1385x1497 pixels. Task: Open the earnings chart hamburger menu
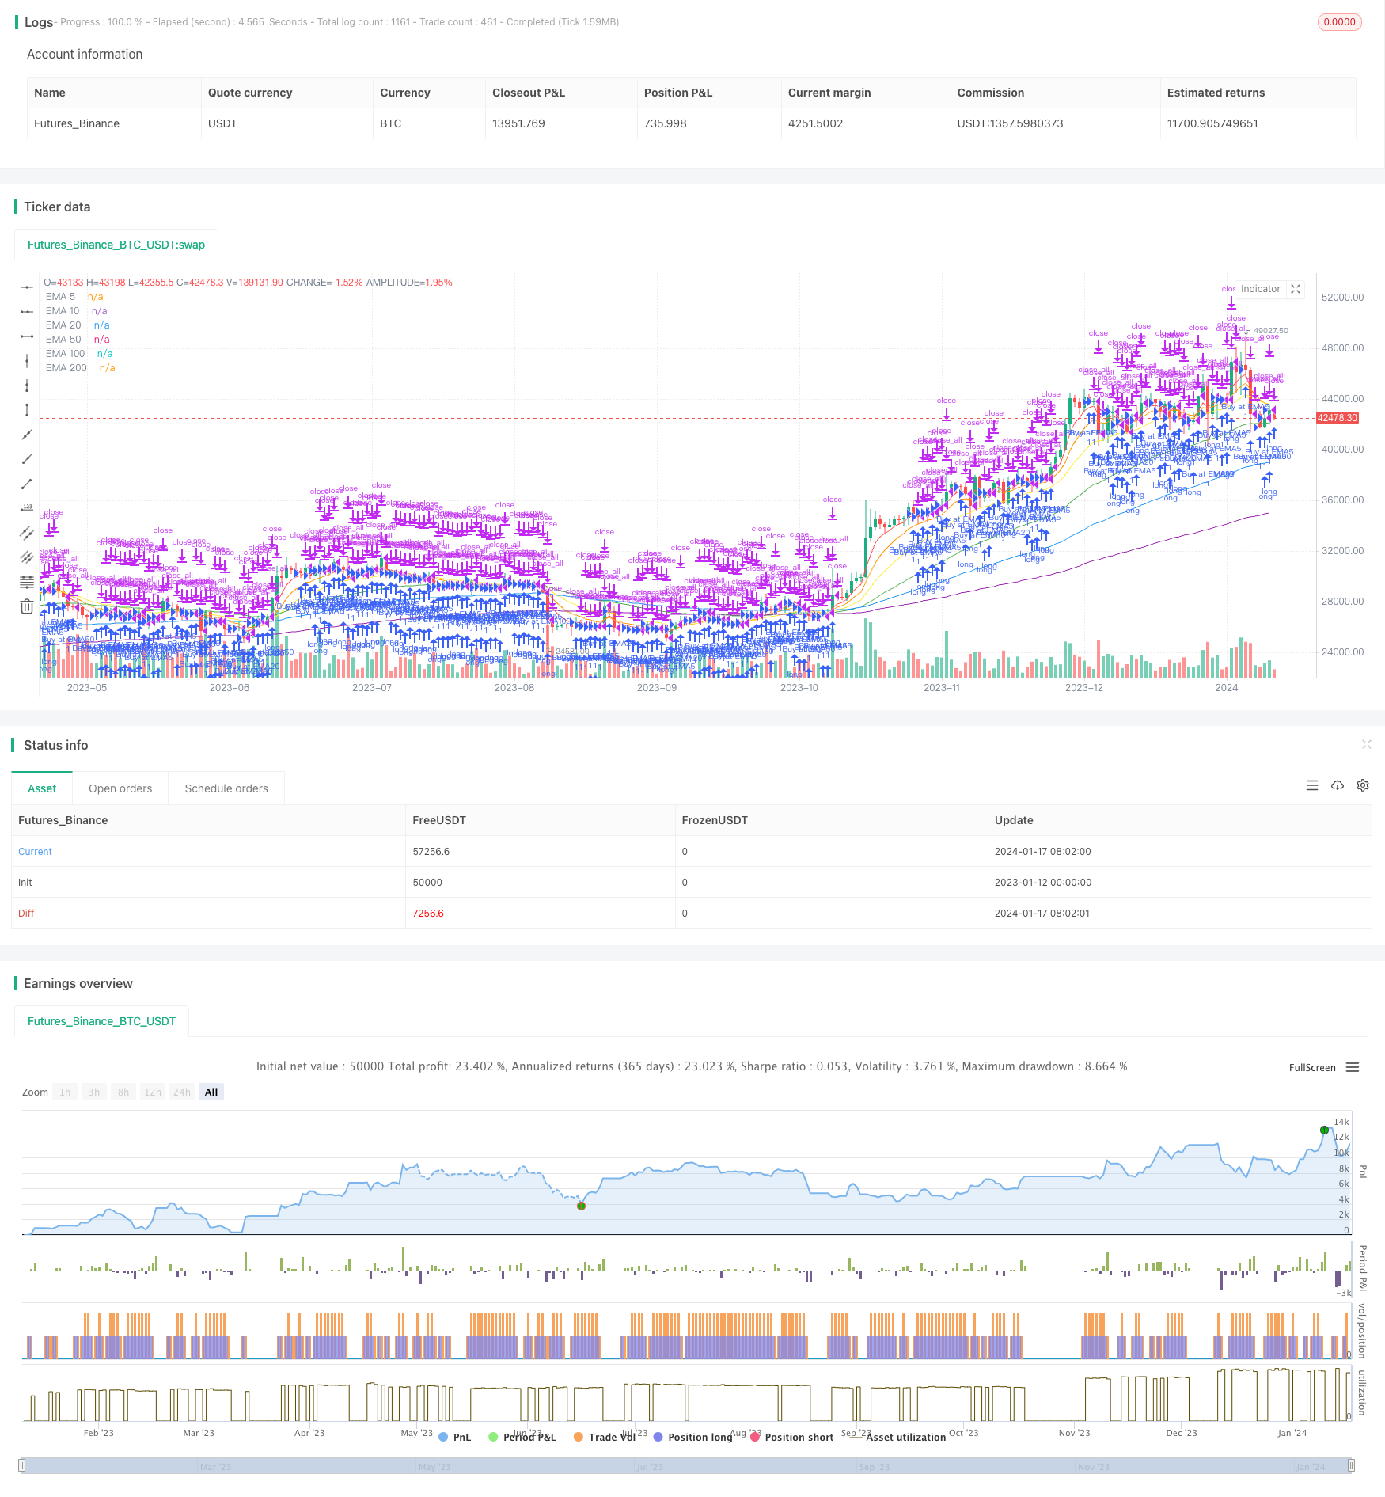pos(1353,1067)
